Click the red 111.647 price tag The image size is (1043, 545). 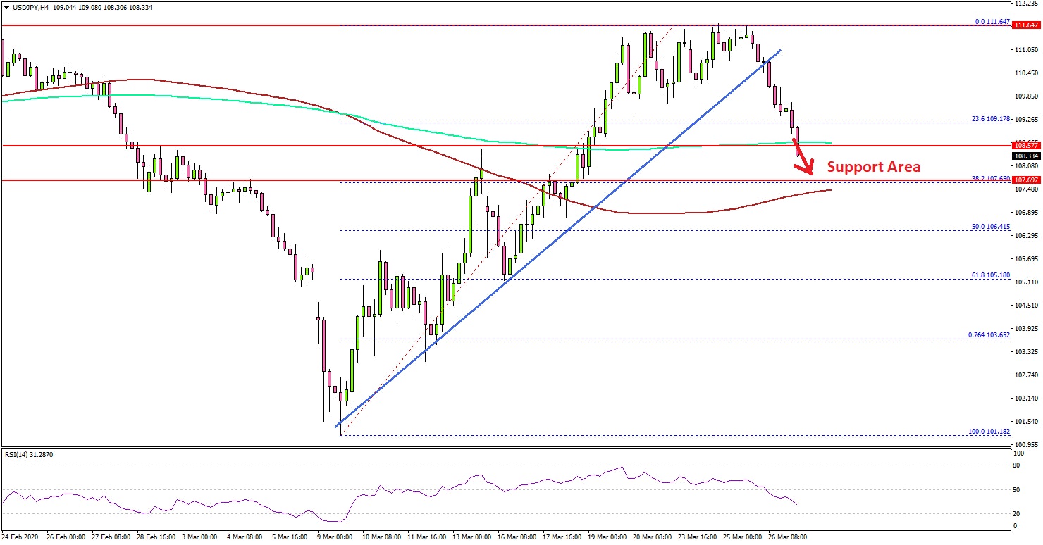[1025, 25]
